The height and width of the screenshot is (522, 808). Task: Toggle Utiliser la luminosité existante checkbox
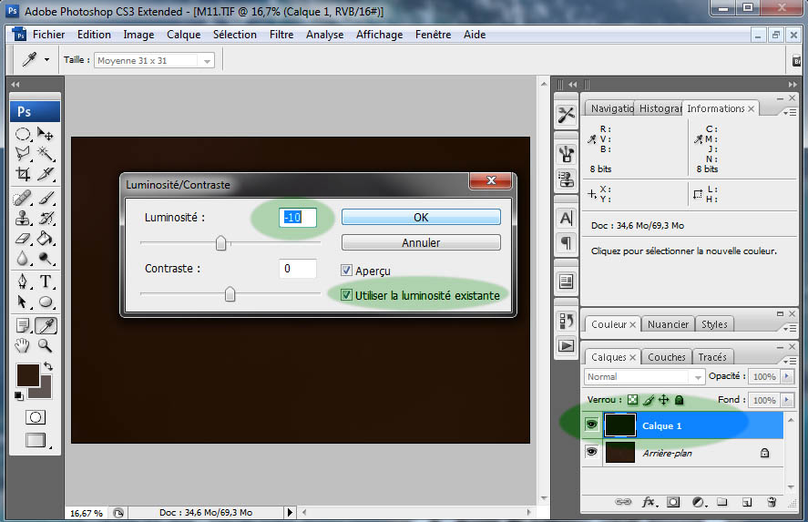coord(346,295)
